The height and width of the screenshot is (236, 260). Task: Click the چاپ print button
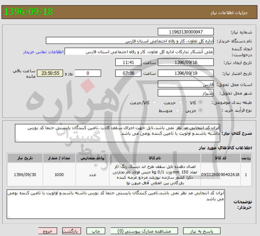click(96, 231)
